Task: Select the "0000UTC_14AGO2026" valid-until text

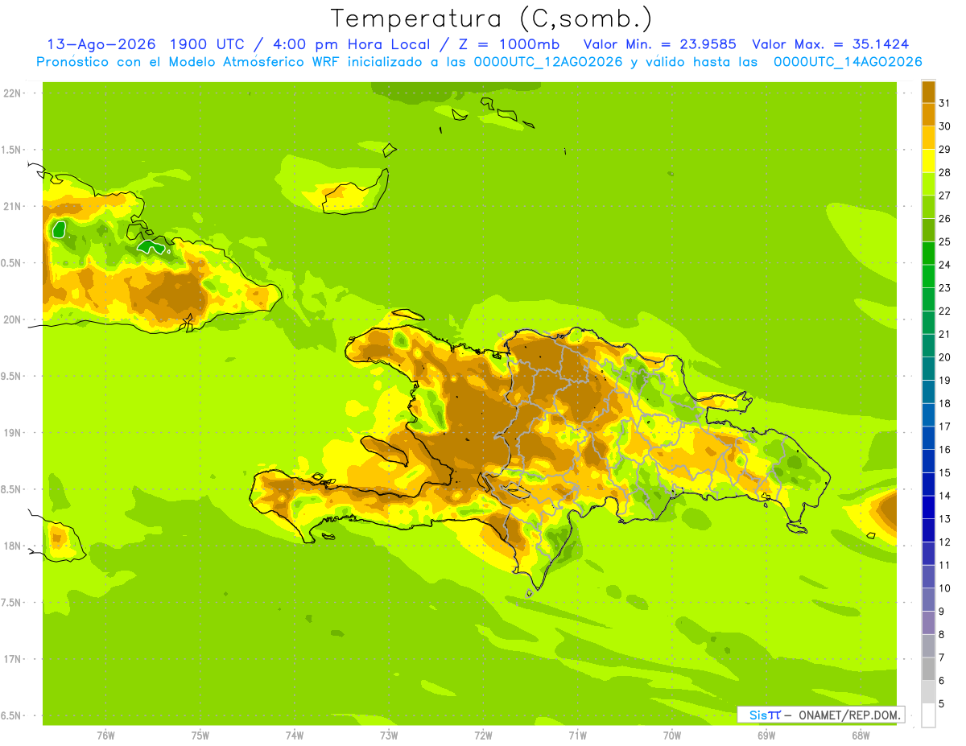Action: point(848,62)
